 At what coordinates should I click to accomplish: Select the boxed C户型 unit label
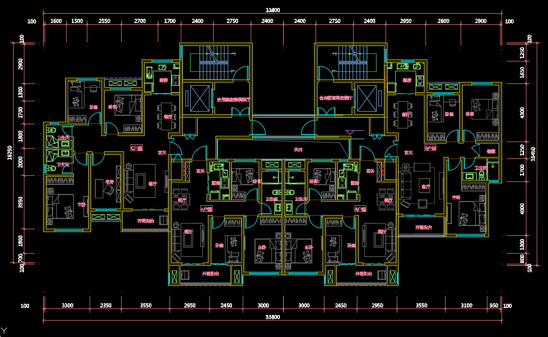(x=137, y=148)
